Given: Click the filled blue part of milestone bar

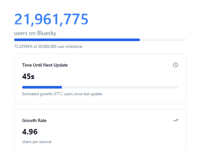Looking at the screenshot, I should pos(77,40).
